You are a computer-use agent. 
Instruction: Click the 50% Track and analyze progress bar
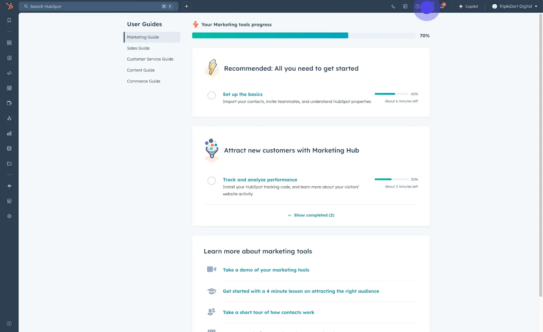pyautogui.click(x=391, y=179)
